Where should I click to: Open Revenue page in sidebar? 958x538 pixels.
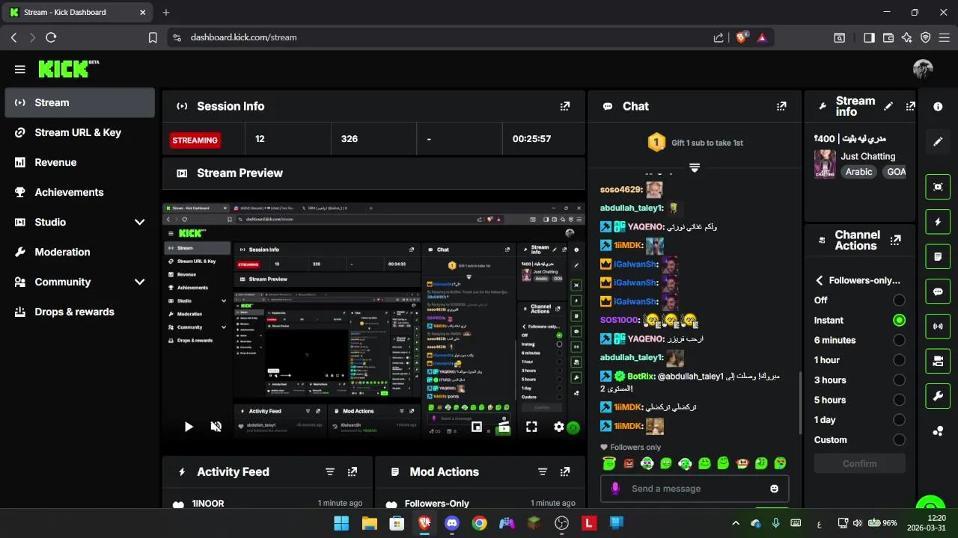pyautogui.click(x=80, y=162)
